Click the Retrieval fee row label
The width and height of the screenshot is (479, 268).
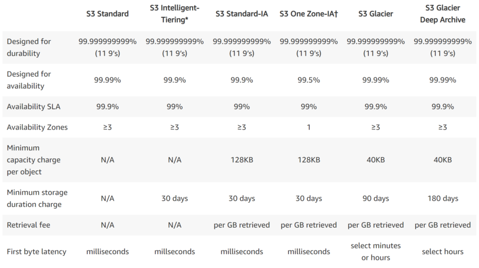[x=28, y=225]
